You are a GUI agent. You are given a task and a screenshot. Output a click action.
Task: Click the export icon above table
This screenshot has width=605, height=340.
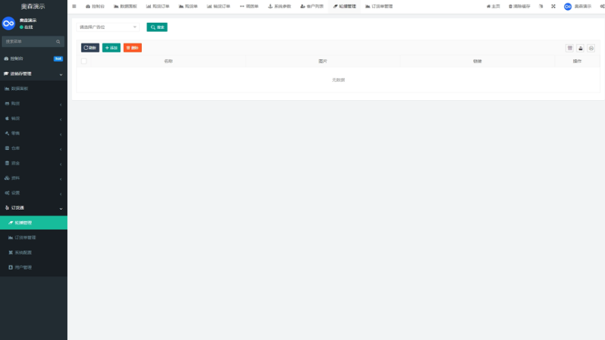(580, 48)
